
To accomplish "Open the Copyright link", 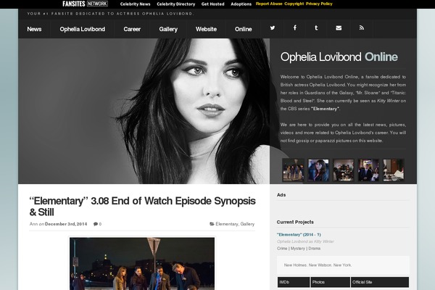I will click(294, 4).
